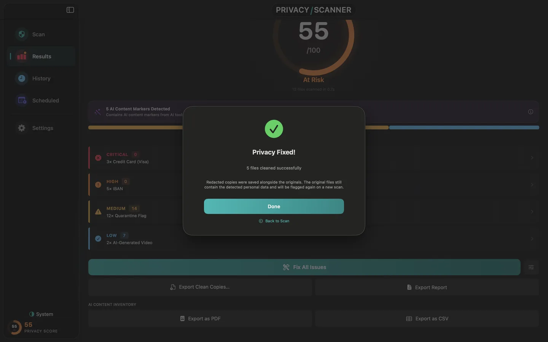Open the Settings gear icon
This screenshot has height=342, width=548.
coord(22,128)
